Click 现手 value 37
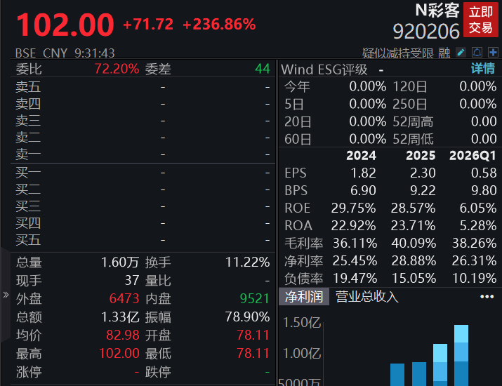502x386 pixels. (x=132, y=281)
